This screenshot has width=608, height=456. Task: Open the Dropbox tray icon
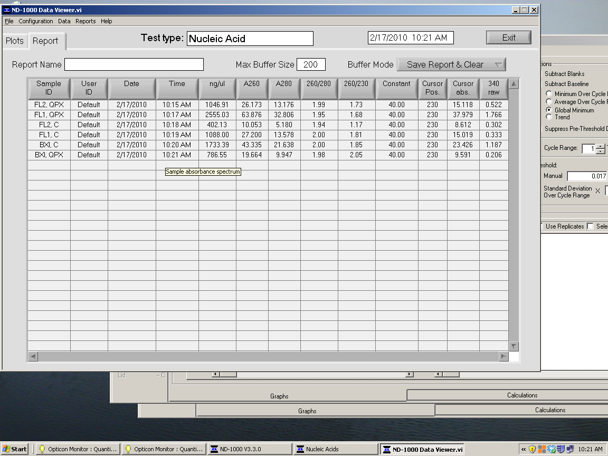552,449
